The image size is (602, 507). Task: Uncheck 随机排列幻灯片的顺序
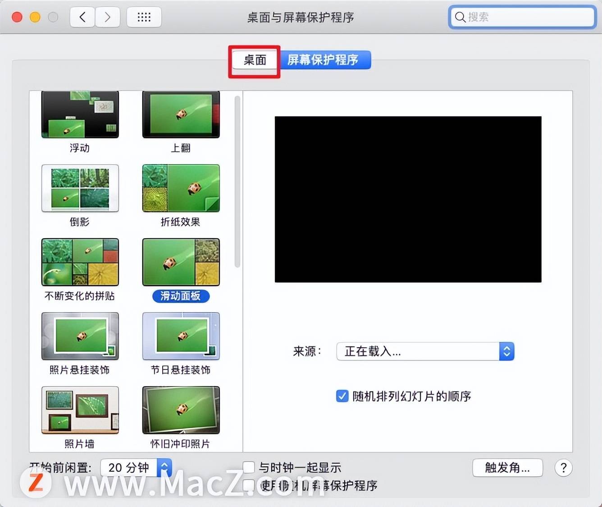click(342, 396)
